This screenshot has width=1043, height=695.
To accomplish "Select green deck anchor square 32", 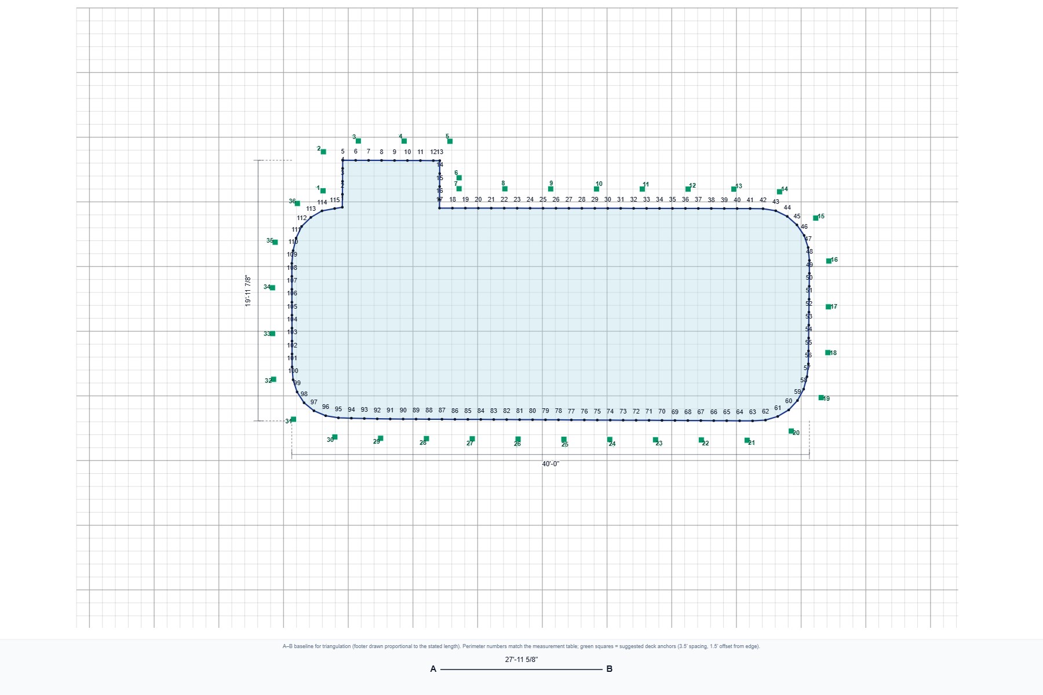I will (x=273, y=379).
